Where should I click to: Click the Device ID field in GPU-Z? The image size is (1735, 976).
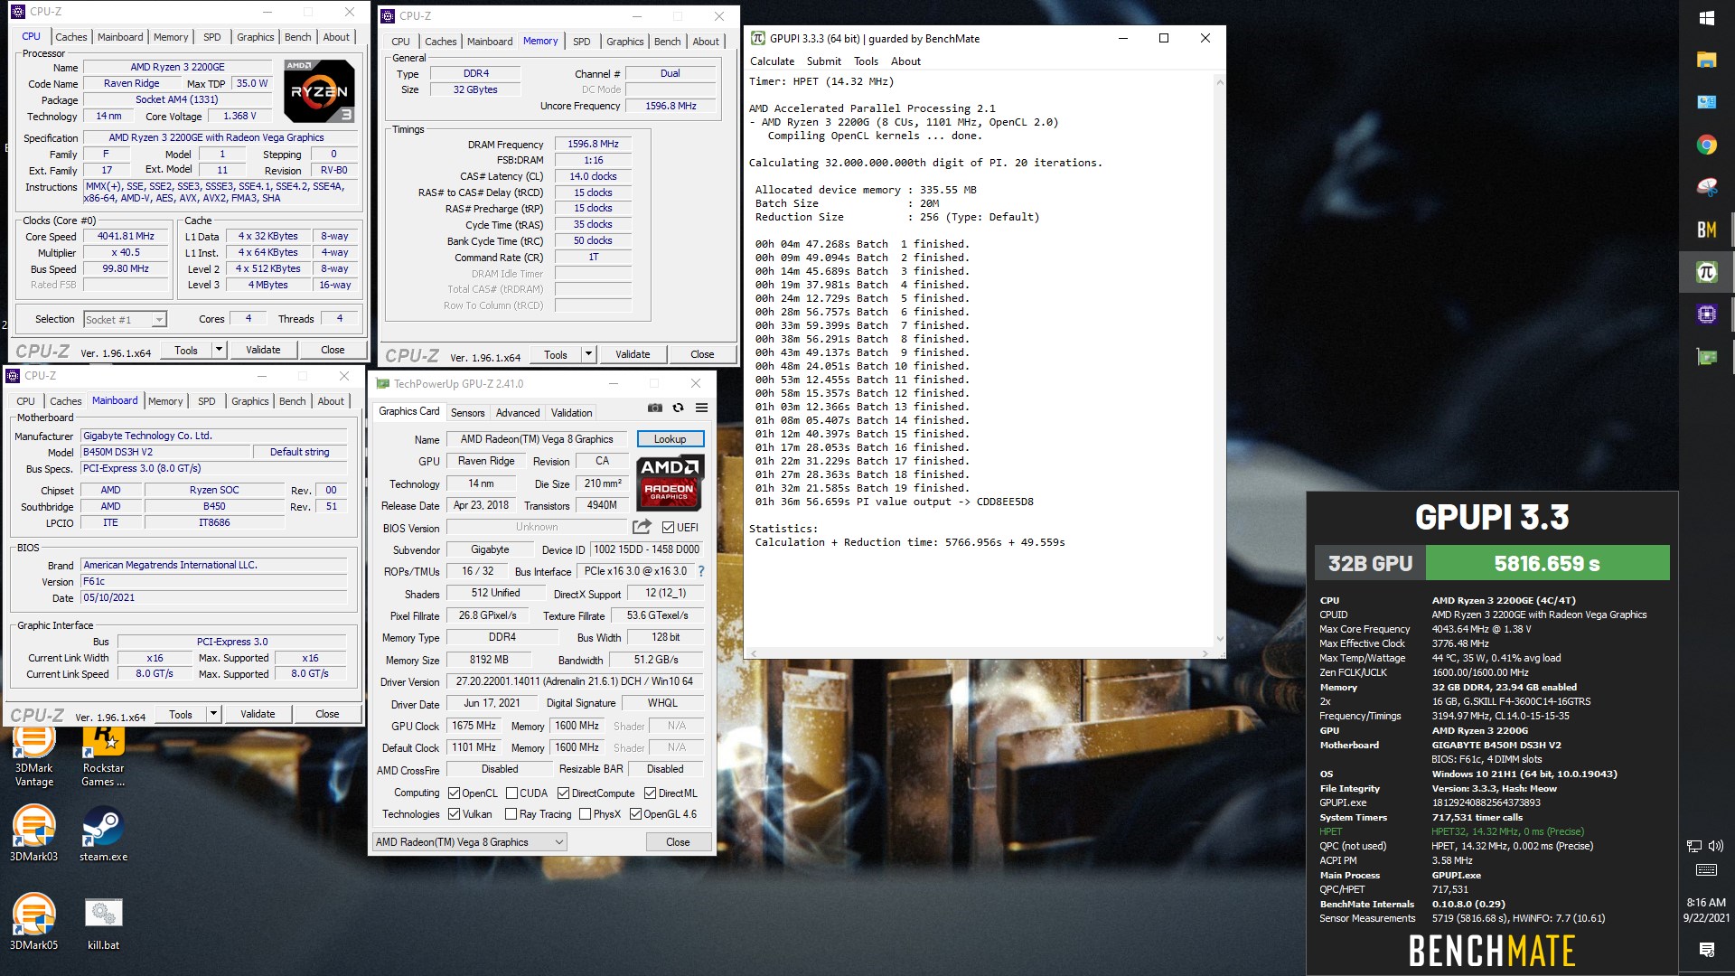coord(646,549)
